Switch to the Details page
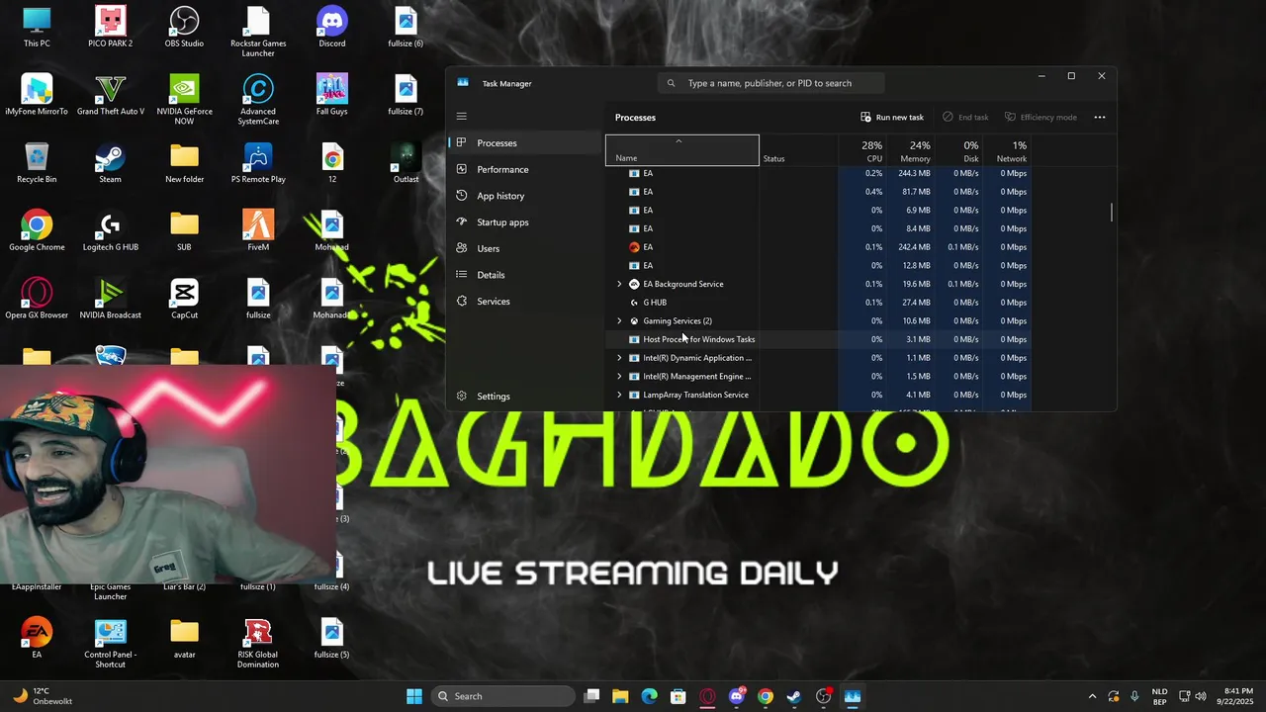This screenshot has height=712, width=1266. pyautogui.click(x=524, y=275)
